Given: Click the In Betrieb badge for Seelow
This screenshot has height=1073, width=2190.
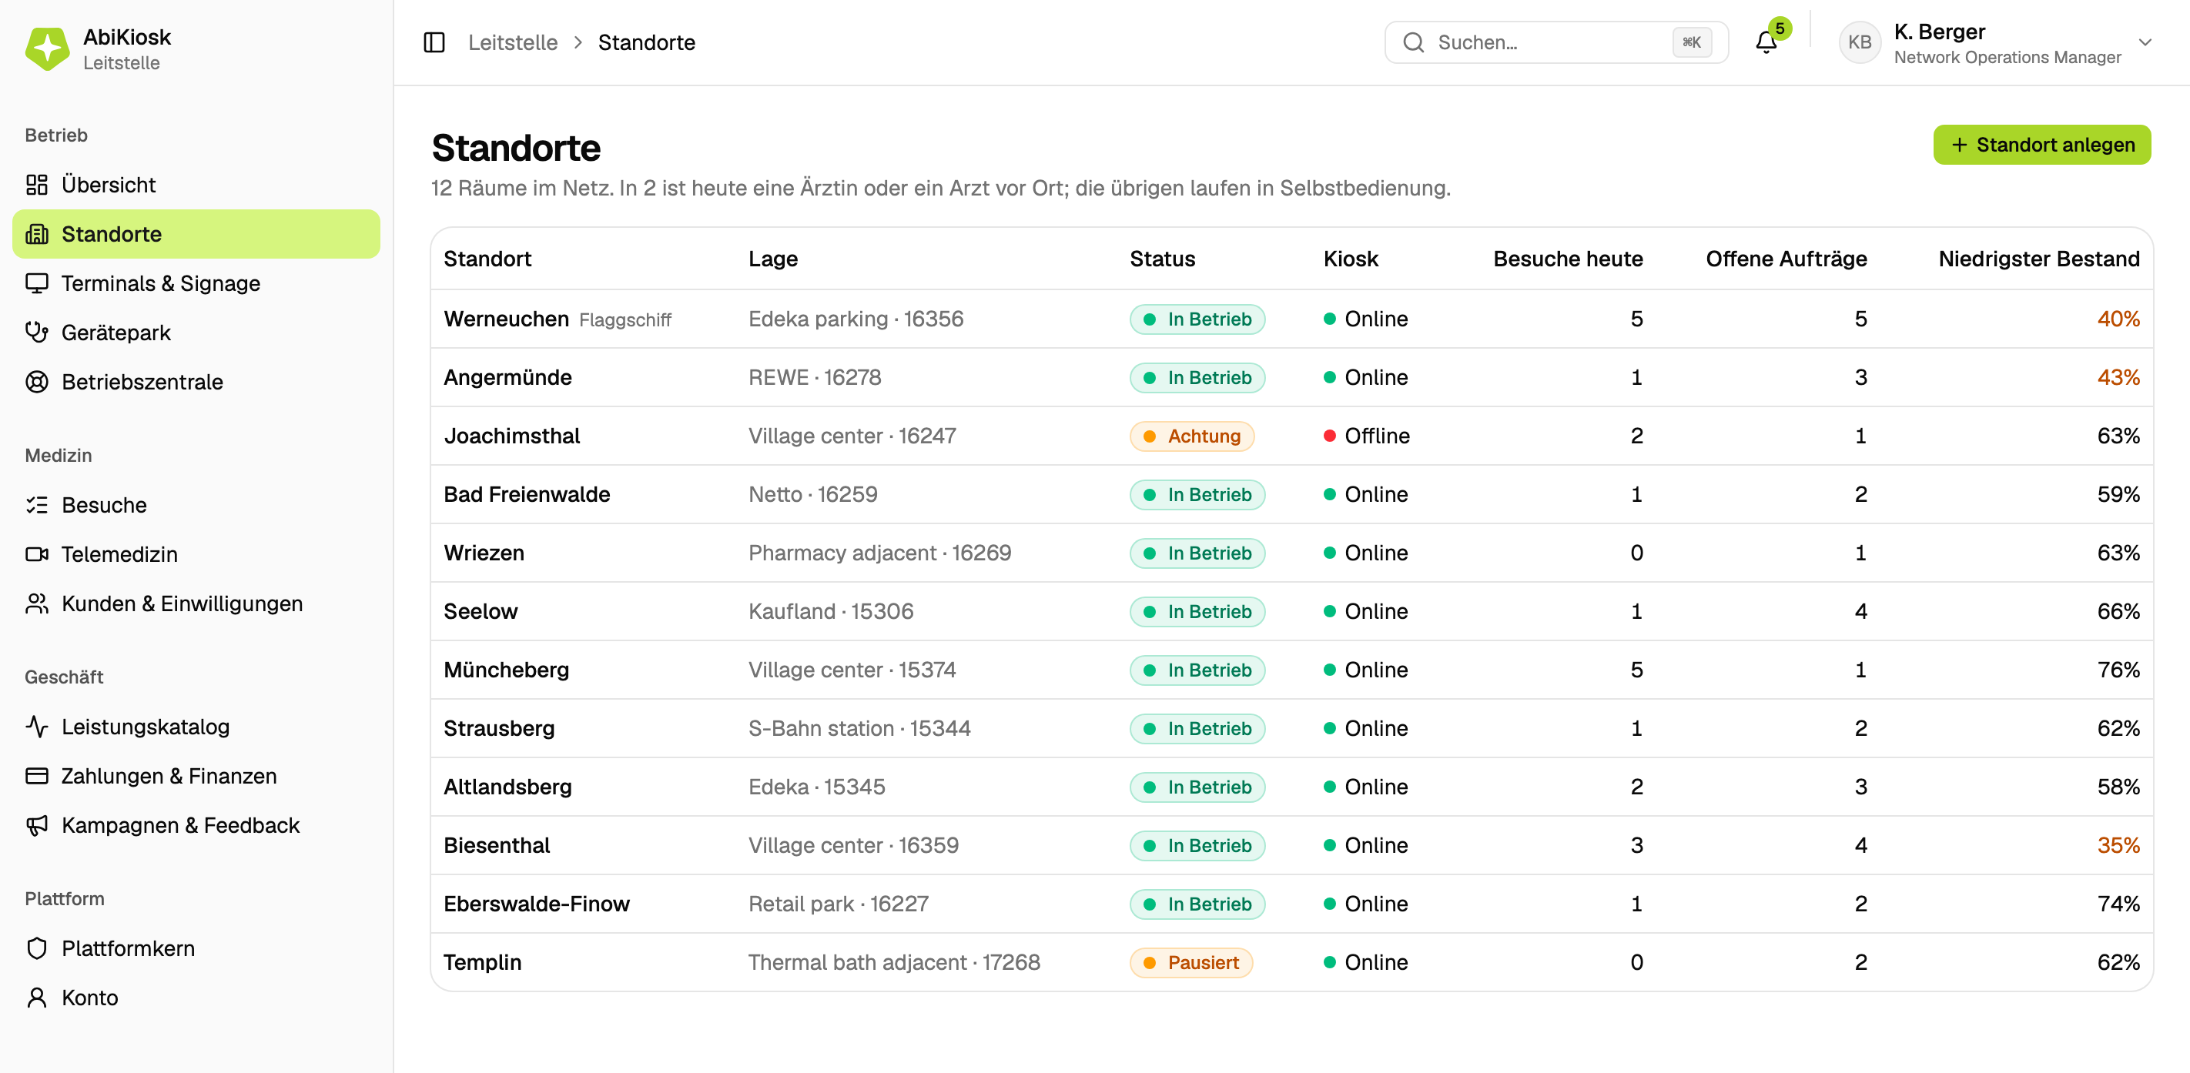Looking at the screenshot, I should point(1197,612).
